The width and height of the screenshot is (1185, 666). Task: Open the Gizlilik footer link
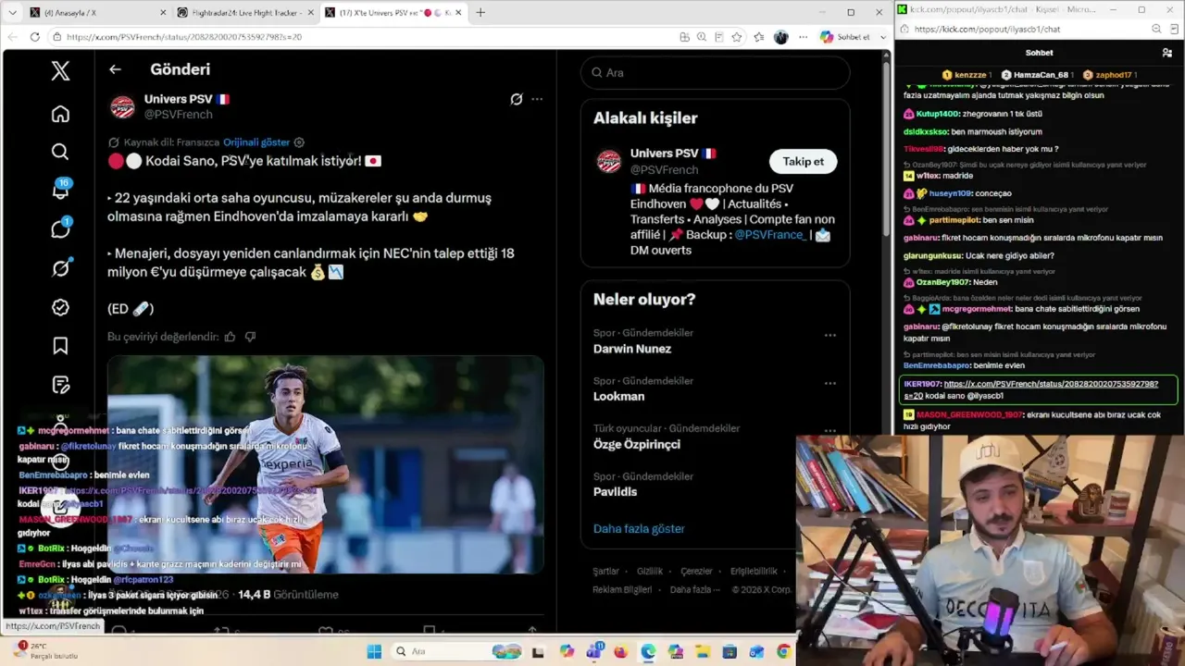(x=650, y=572)
